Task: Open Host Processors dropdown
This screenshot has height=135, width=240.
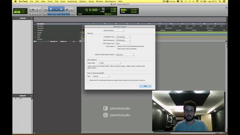Action: click(123, 40)
